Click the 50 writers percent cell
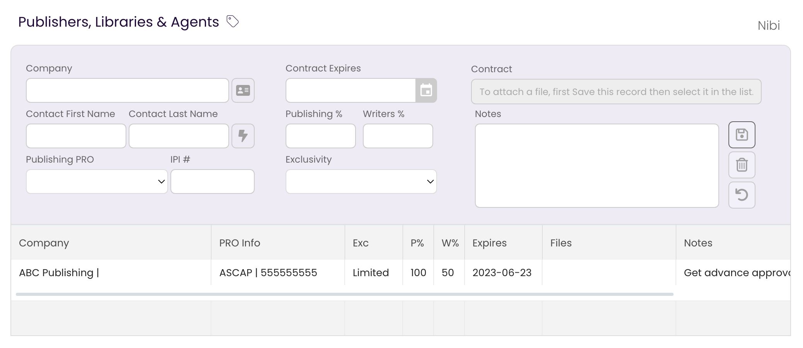This screenshot has height=348, width=803. click(449, 272)
